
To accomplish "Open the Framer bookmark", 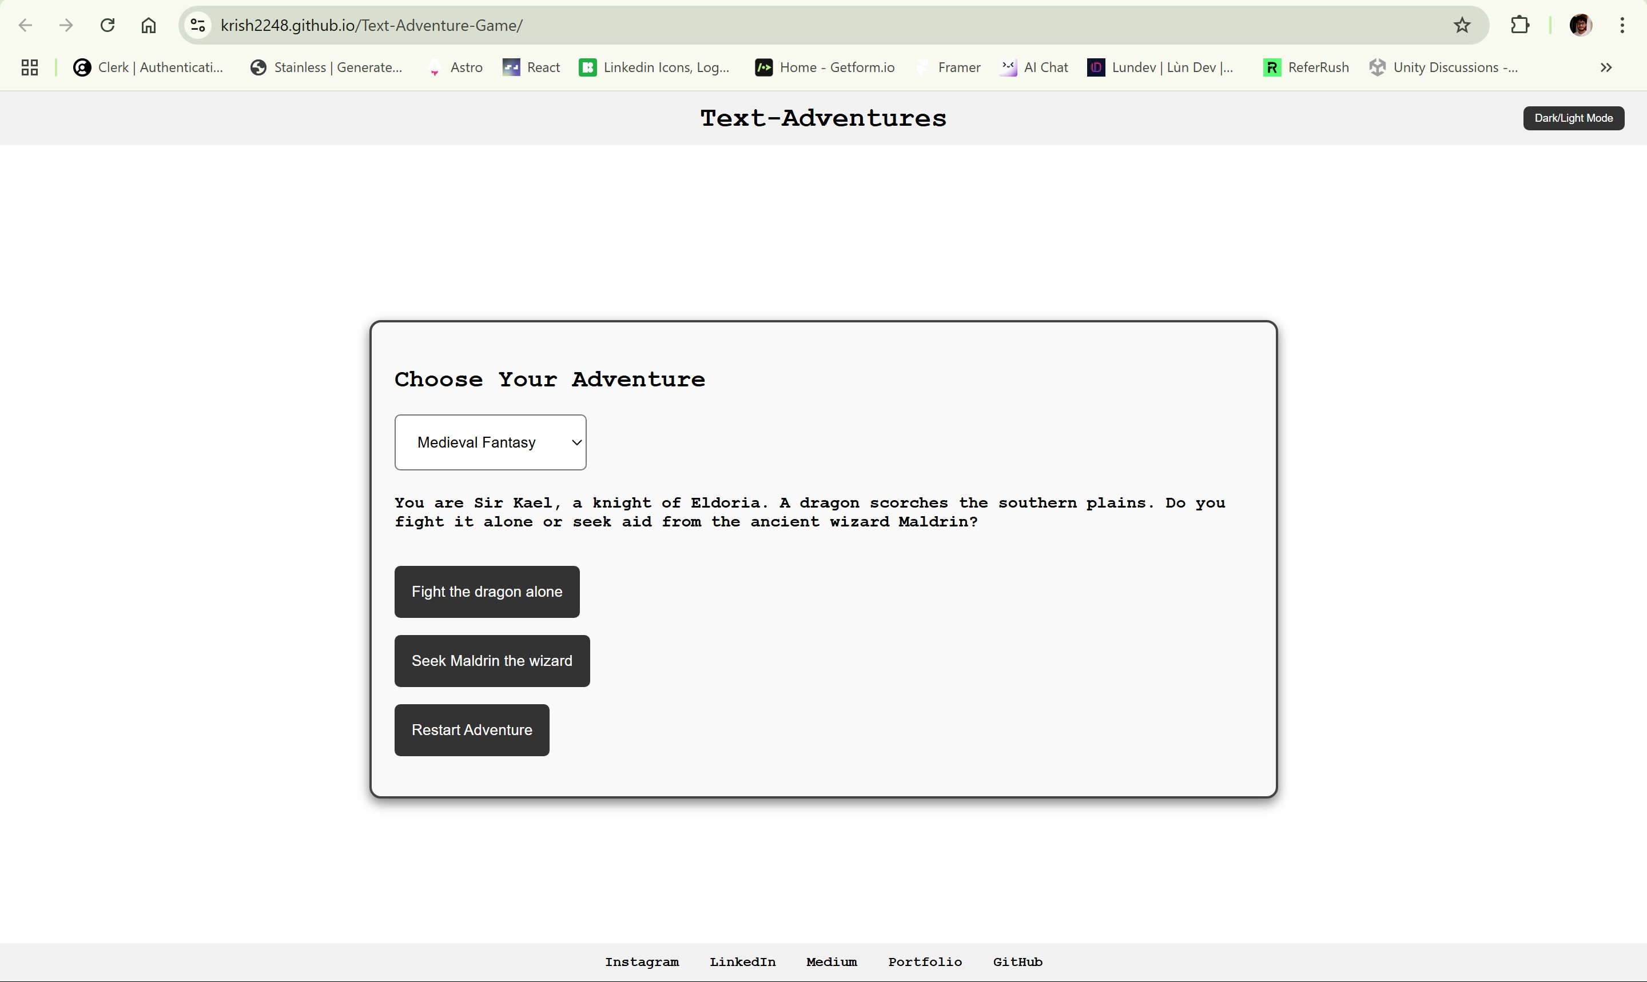I will point(948,67).
